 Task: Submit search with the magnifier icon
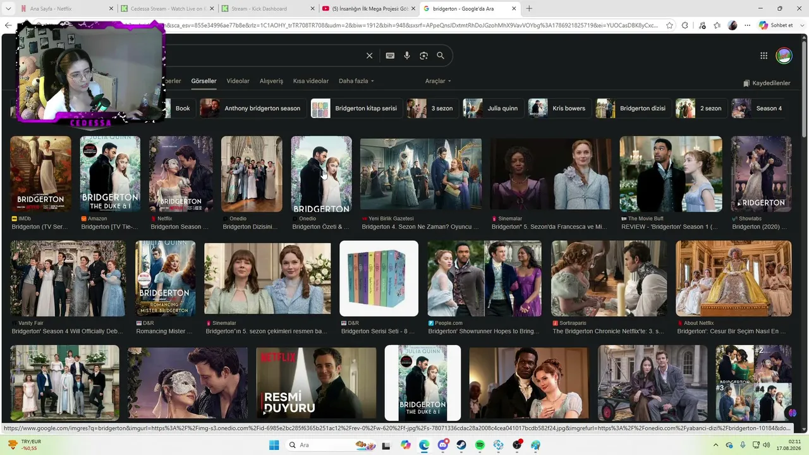[x=441, y=56]
